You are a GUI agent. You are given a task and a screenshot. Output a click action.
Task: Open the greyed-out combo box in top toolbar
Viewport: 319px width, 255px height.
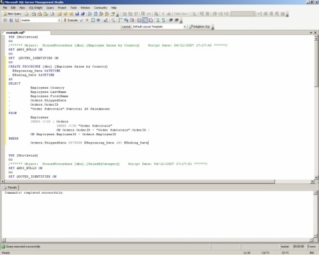click(243, 14)
